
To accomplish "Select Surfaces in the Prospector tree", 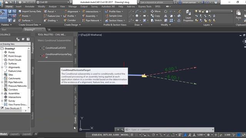I will (12, 64).
